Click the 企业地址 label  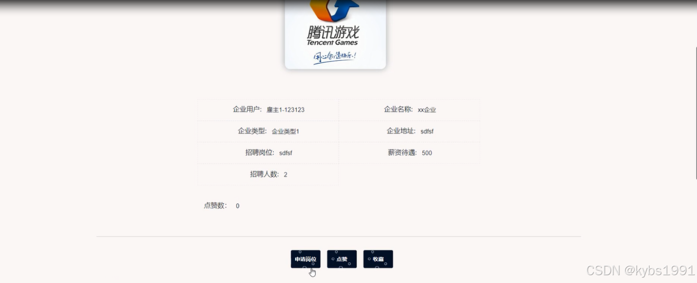(x=401, y=131)
